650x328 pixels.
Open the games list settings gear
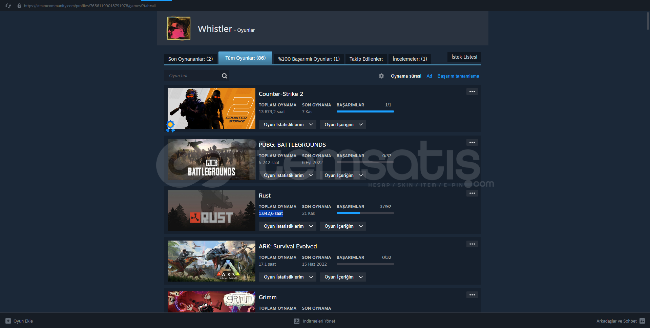[381, 76]
